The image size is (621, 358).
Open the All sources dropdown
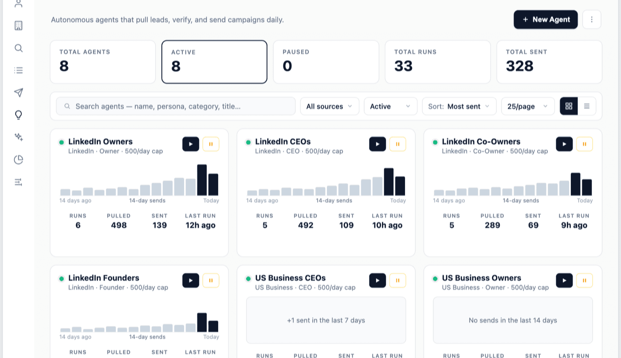click(330, 106)
